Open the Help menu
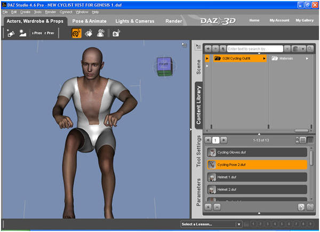Image resolution: width=320 pixels, height=232 pixels. (x=95, y=12)
